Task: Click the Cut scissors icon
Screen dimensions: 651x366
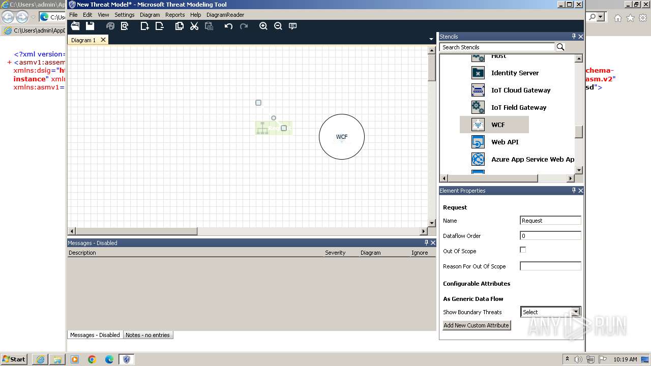Action: (194, 26)
